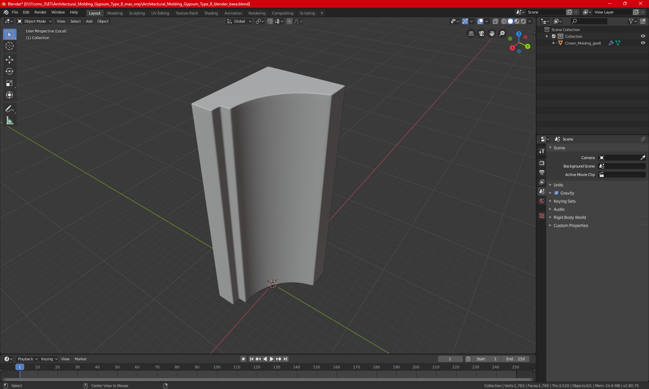649x389 pixels.
Task: Click the pan view hand icon
Action: 492,33
